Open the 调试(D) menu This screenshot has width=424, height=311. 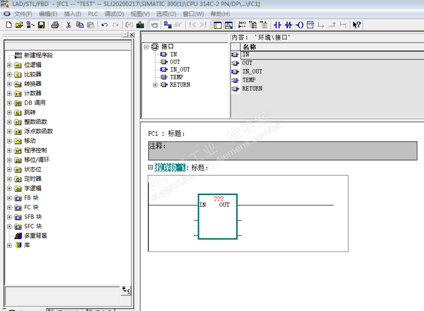[114, 14]
